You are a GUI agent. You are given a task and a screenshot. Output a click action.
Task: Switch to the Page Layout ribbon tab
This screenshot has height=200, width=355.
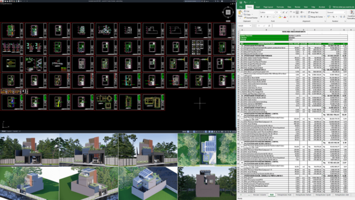click(268, 7)
